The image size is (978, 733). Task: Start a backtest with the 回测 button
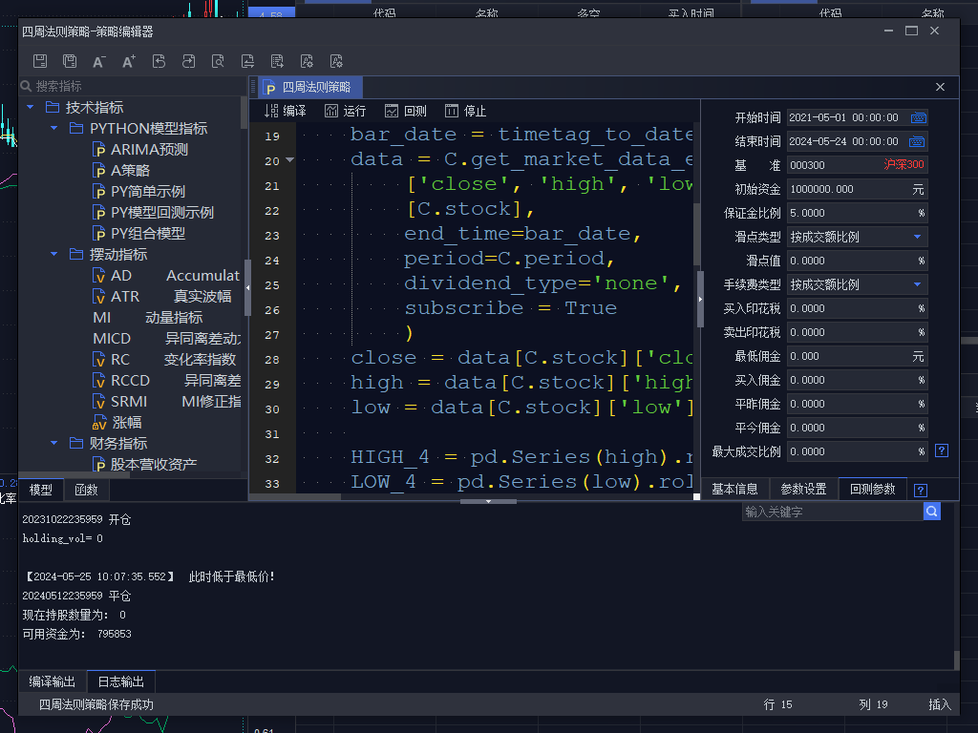tap(405, 111)
